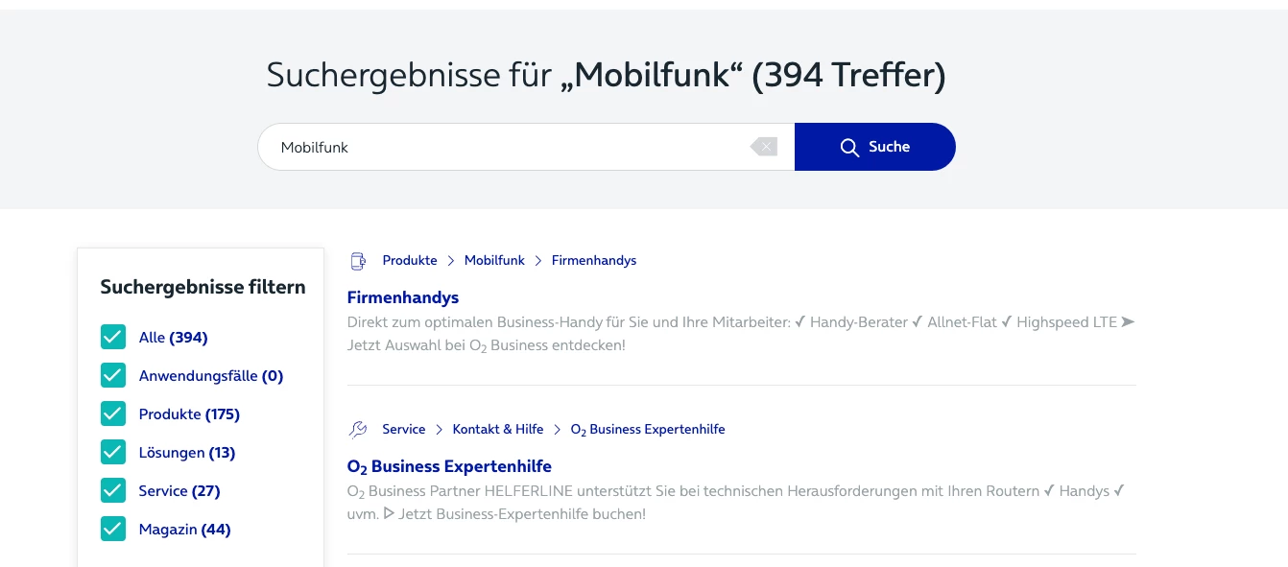The height and width of the screenshot is (567, 1288).
Task: Click the magnifier icon in the Suche button
Action: coord(849,147)
